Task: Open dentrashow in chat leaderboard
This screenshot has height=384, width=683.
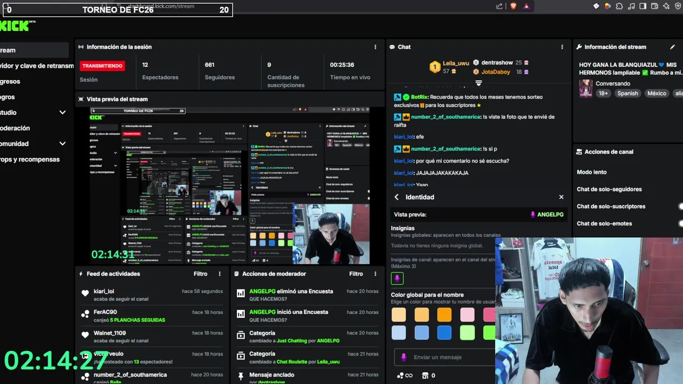Action: (x=497, y=62)
